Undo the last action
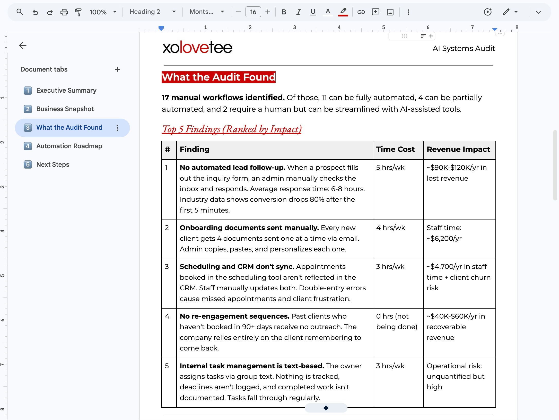Viewport: 559px width, 420px height. pos(35,12)
